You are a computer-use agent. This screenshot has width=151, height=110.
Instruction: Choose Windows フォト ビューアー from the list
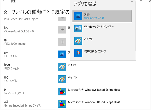[102, 28]
